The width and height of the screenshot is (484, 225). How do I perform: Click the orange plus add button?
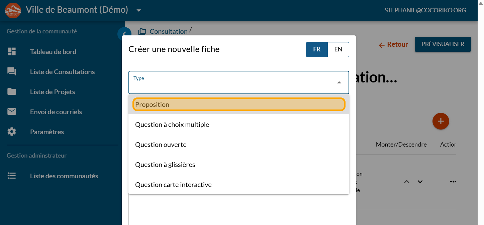tap(441, 121)
